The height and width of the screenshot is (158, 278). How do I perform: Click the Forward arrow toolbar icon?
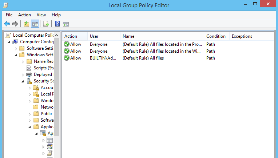point(15,24)
